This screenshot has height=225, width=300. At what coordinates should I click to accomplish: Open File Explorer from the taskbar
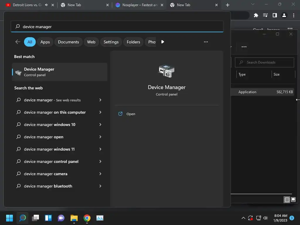coord(74,218)
